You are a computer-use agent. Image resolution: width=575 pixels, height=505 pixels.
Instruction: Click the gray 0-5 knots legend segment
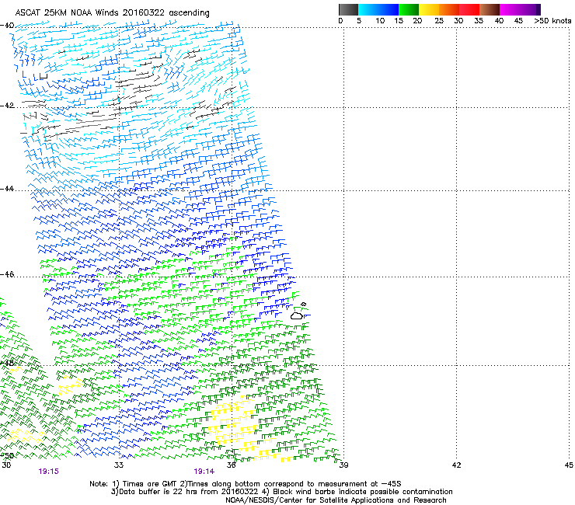point(348,9)
